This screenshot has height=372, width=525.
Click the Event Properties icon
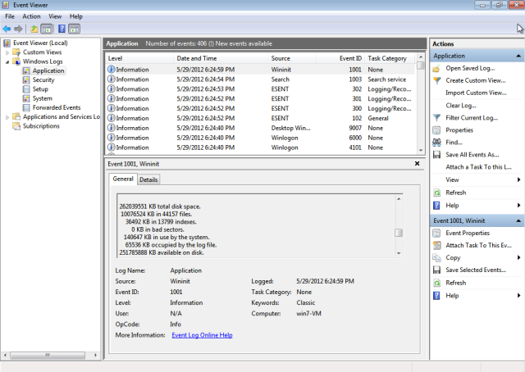pos(436,234)
